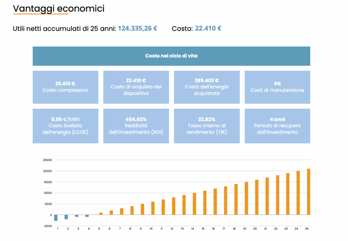
Task: Click the "Costo complessivo" card
Action: (x=65, y=87)
